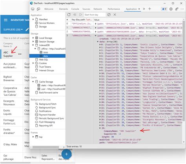Viewport: 186px width, 164px height.
Task: Switch to the Performance tab
Action: pyautogui.click(x=114, y=9)
